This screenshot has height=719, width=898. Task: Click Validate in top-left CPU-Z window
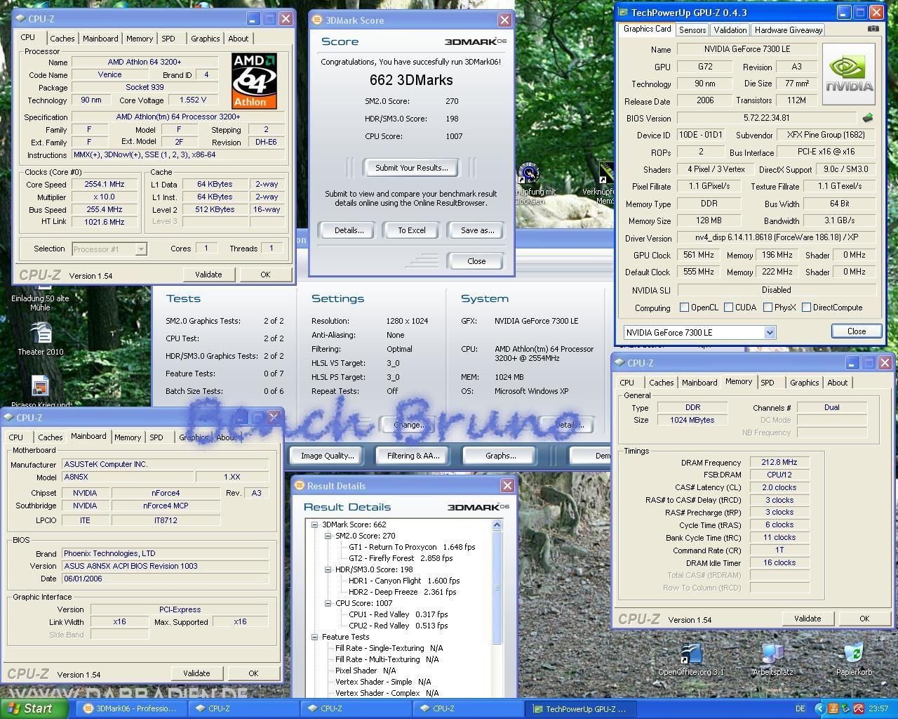click(x=208, y=275)
